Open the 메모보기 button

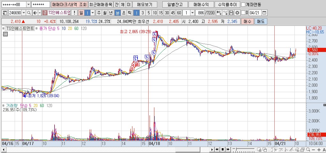[145, 4]
